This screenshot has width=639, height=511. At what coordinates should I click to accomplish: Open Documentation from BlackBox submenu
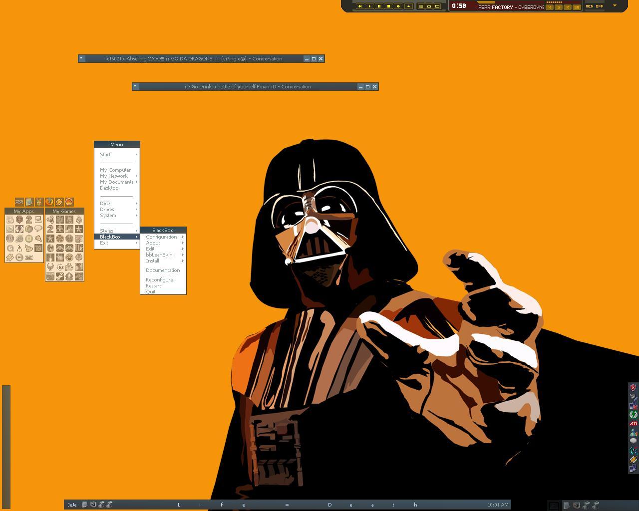pos(163,270)
